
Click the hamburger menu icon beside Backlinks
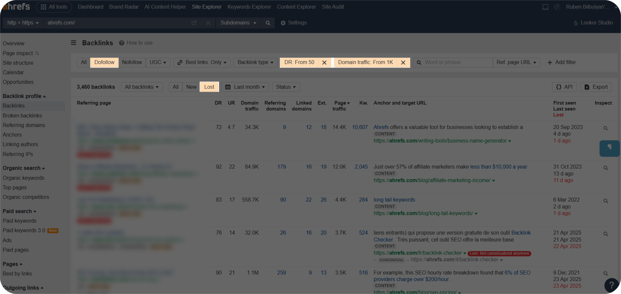tap(74, 43)
